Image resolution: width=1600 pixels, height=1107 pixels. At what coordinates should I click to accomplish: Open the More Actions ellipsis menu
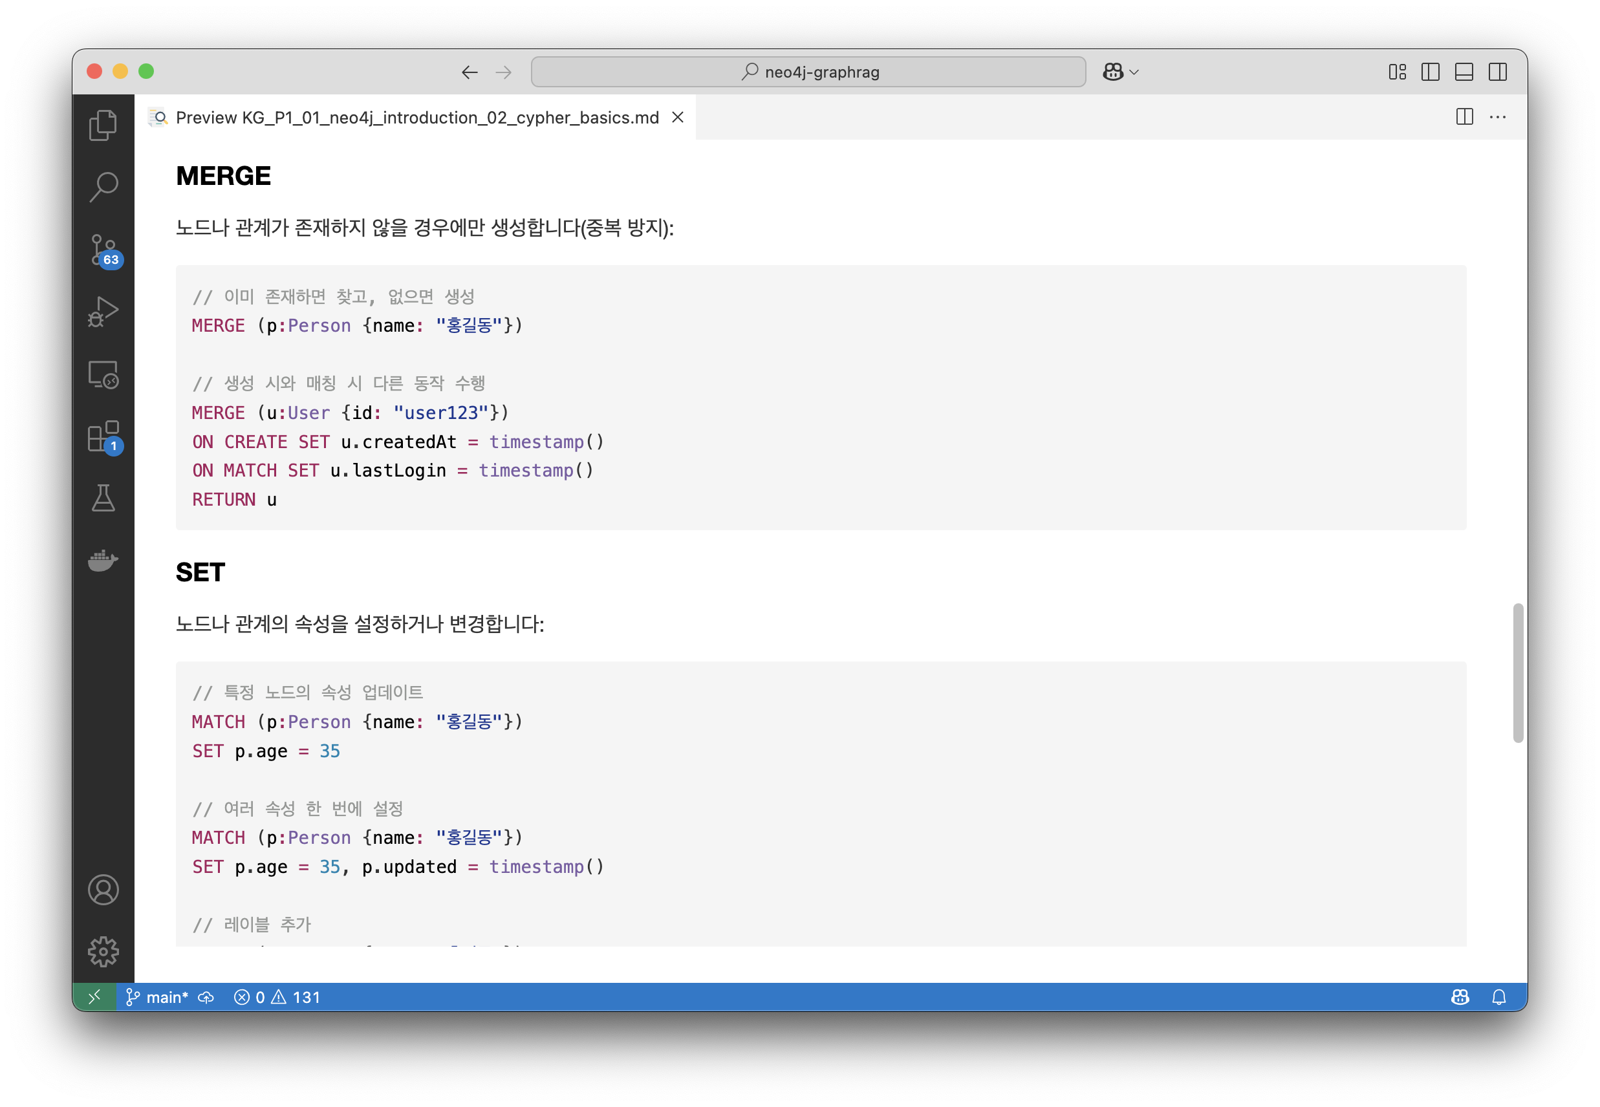(1497, 117)
